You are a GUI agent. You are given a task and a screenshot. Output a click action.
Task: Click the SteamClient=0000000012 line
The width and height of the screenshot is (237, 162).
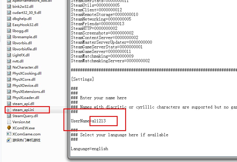[96, 10]
